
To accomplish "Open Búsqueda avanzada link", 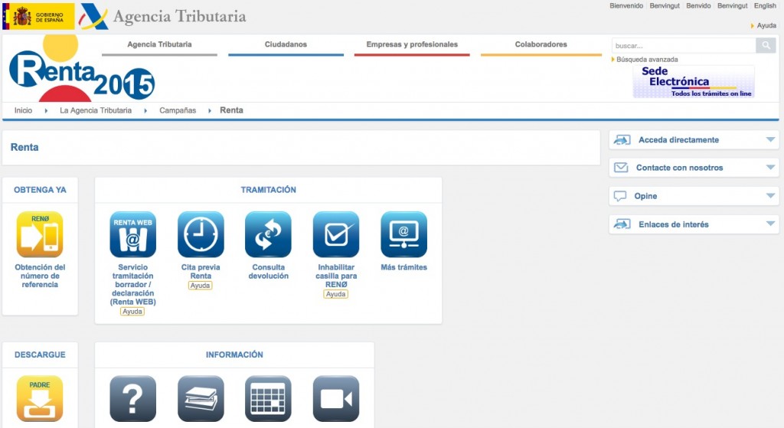I will tap(647, 60).
